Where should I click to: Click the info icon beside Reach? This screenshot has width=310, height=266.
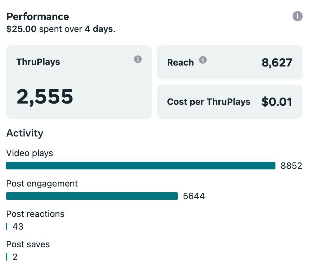pyautogui.click(x=203, y=60)
